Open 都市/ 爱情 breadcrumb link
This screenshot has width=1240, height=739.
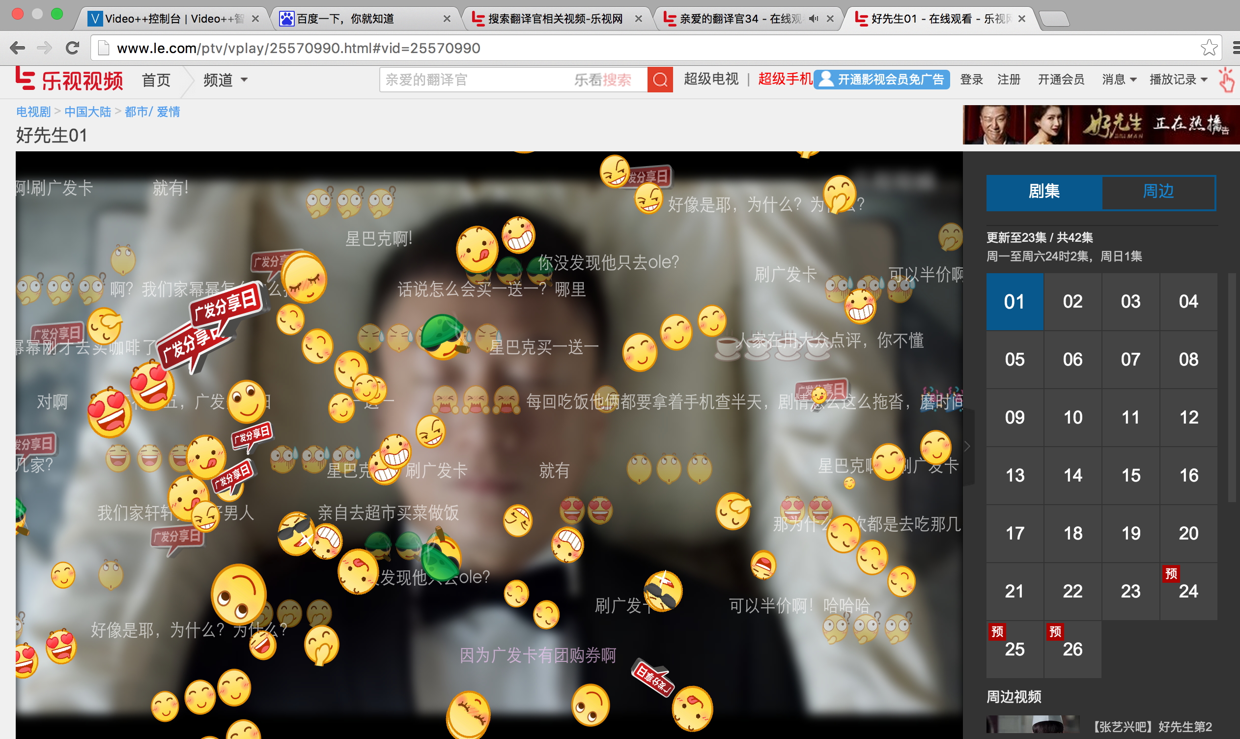point(152,112)
